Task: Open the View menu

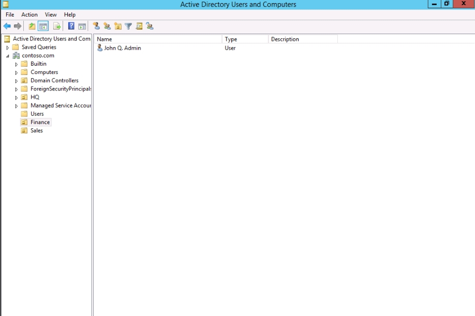Action: (x=51, y=14)
